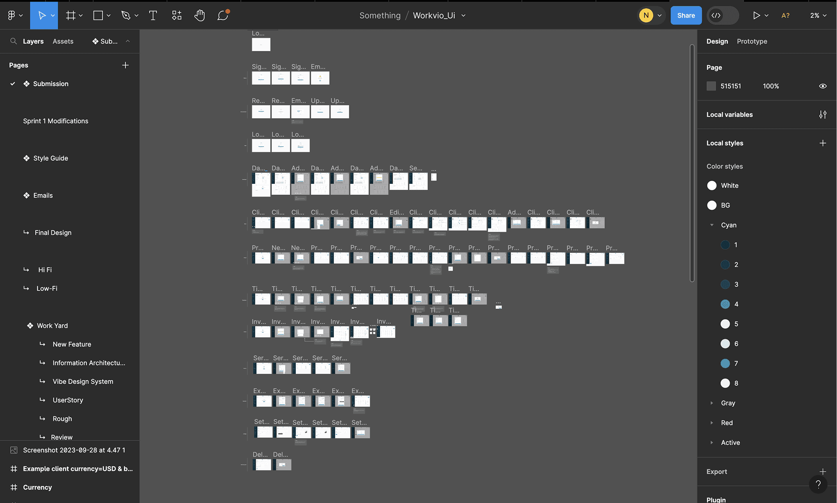Open the zoom percentage dropdown
Image resolution: width=837 pixels, height=503 pixels.
pos(818,15)
